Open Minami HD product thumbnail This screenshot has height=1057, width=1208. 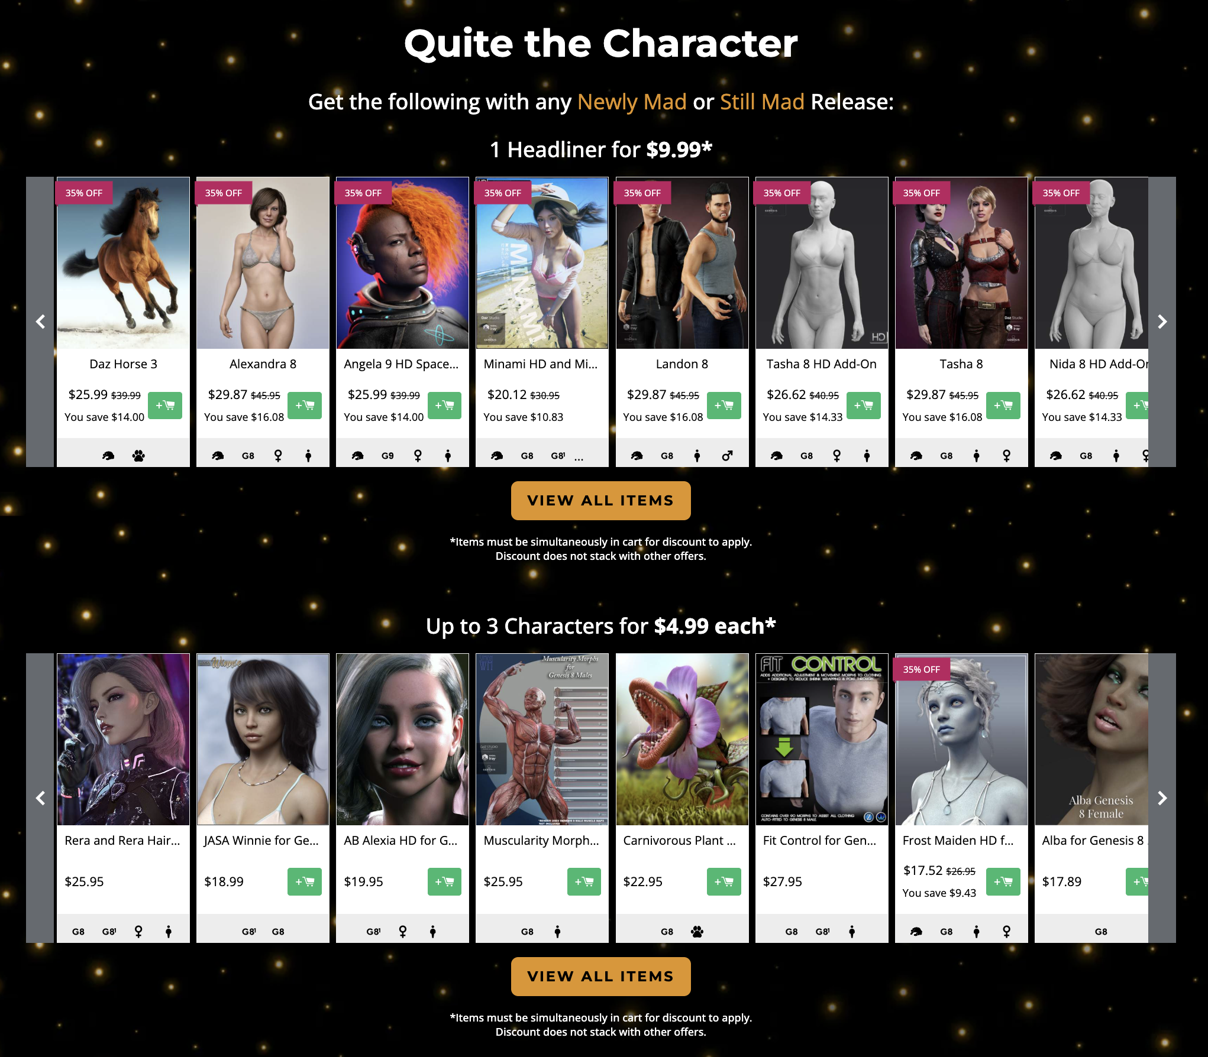(x=542, y=263)
